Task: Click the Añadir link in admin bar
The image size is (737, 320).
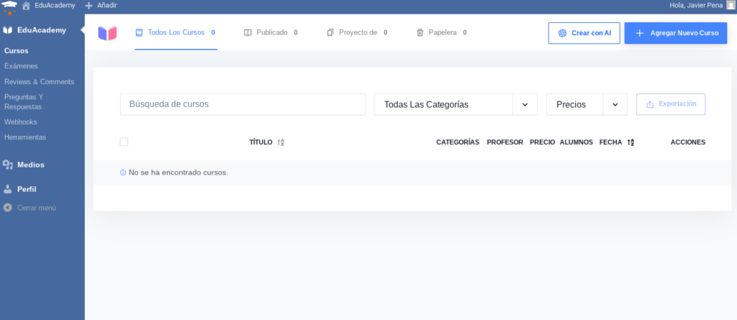Action: 101,6
